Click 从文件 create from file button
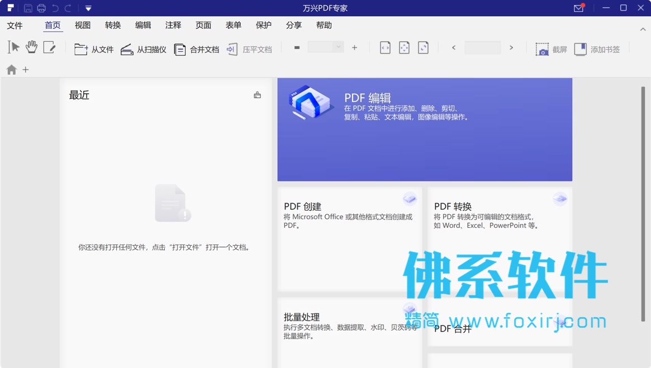Image resolution: width=651 pixels, height=368 pixels. [x=94, y=49]
